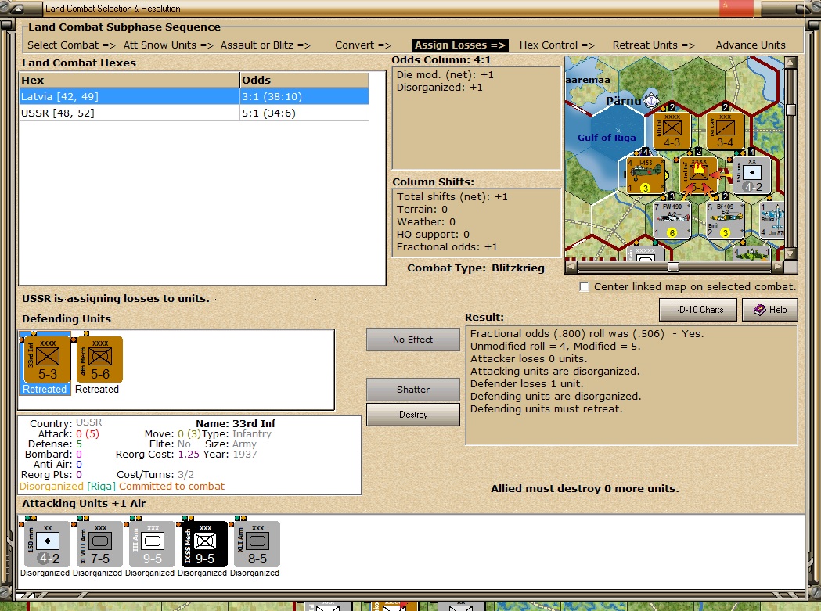Enable Center linked map on selected combat
Screen dimensions: 821x611
(x=585, y=287)
